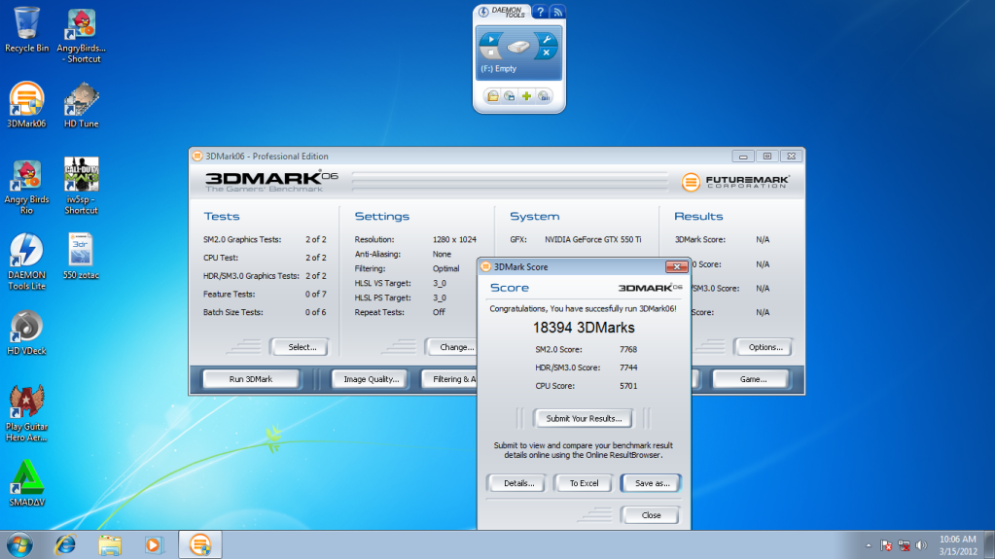
Task: Select the 550 zotac file icon
Action: click(82, 257)
